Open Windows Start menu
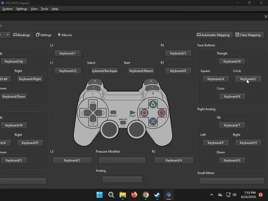The image size is (268, 201). click(x=99, y=195)
